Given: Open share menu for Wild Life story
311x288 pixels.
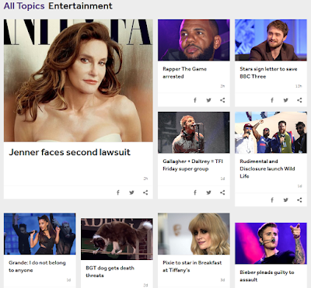Looking at the screenshot, I should (299, 200).
